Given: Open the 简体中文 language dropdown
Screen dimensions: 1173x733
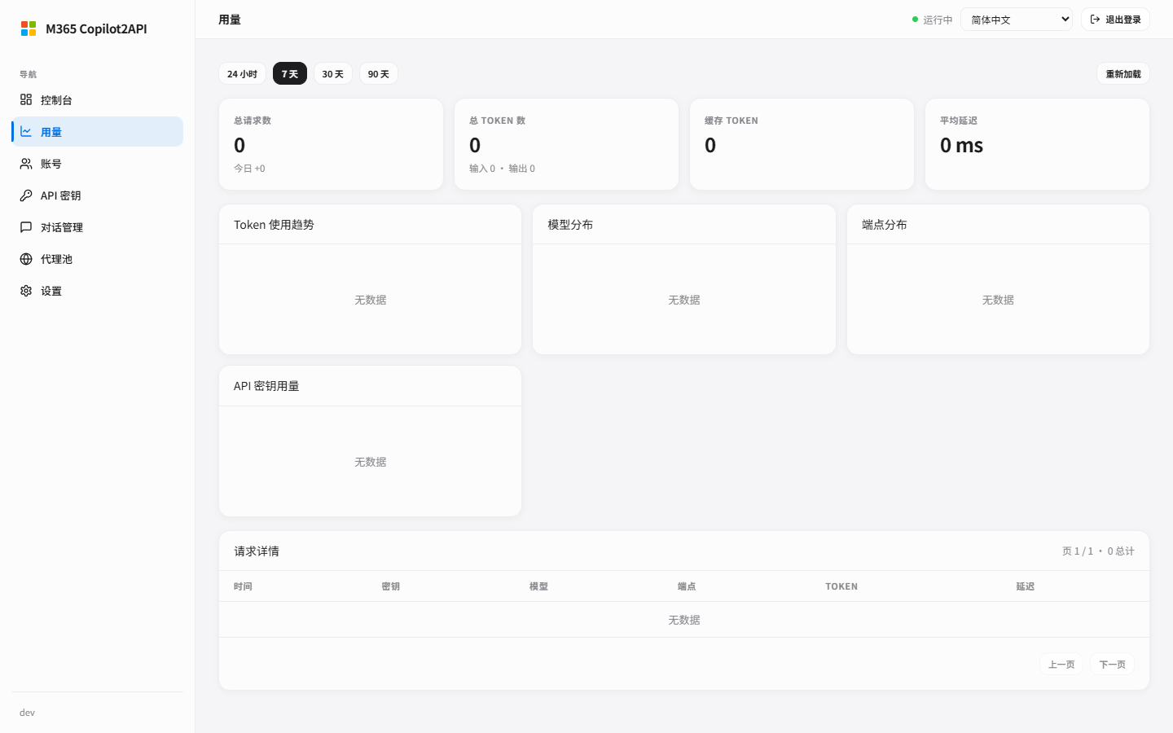Looking at the screenshot, I should (1017, 20).
